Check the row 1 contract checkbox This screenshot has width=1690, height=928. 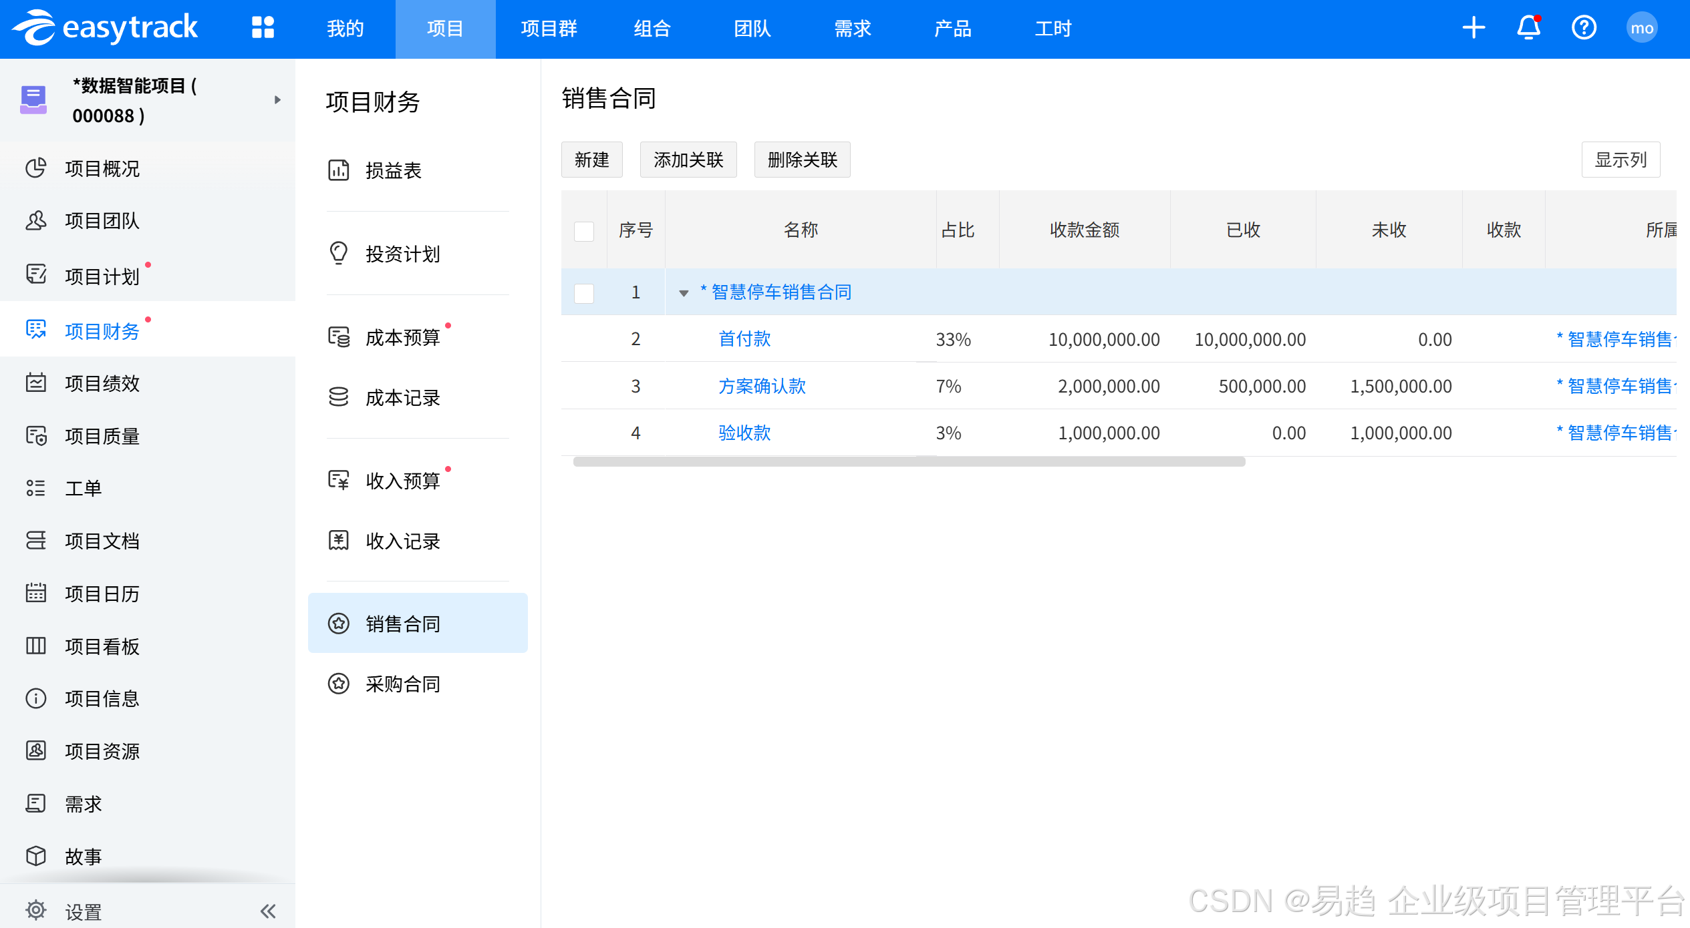pyautogui.click(x=584, y=293)
